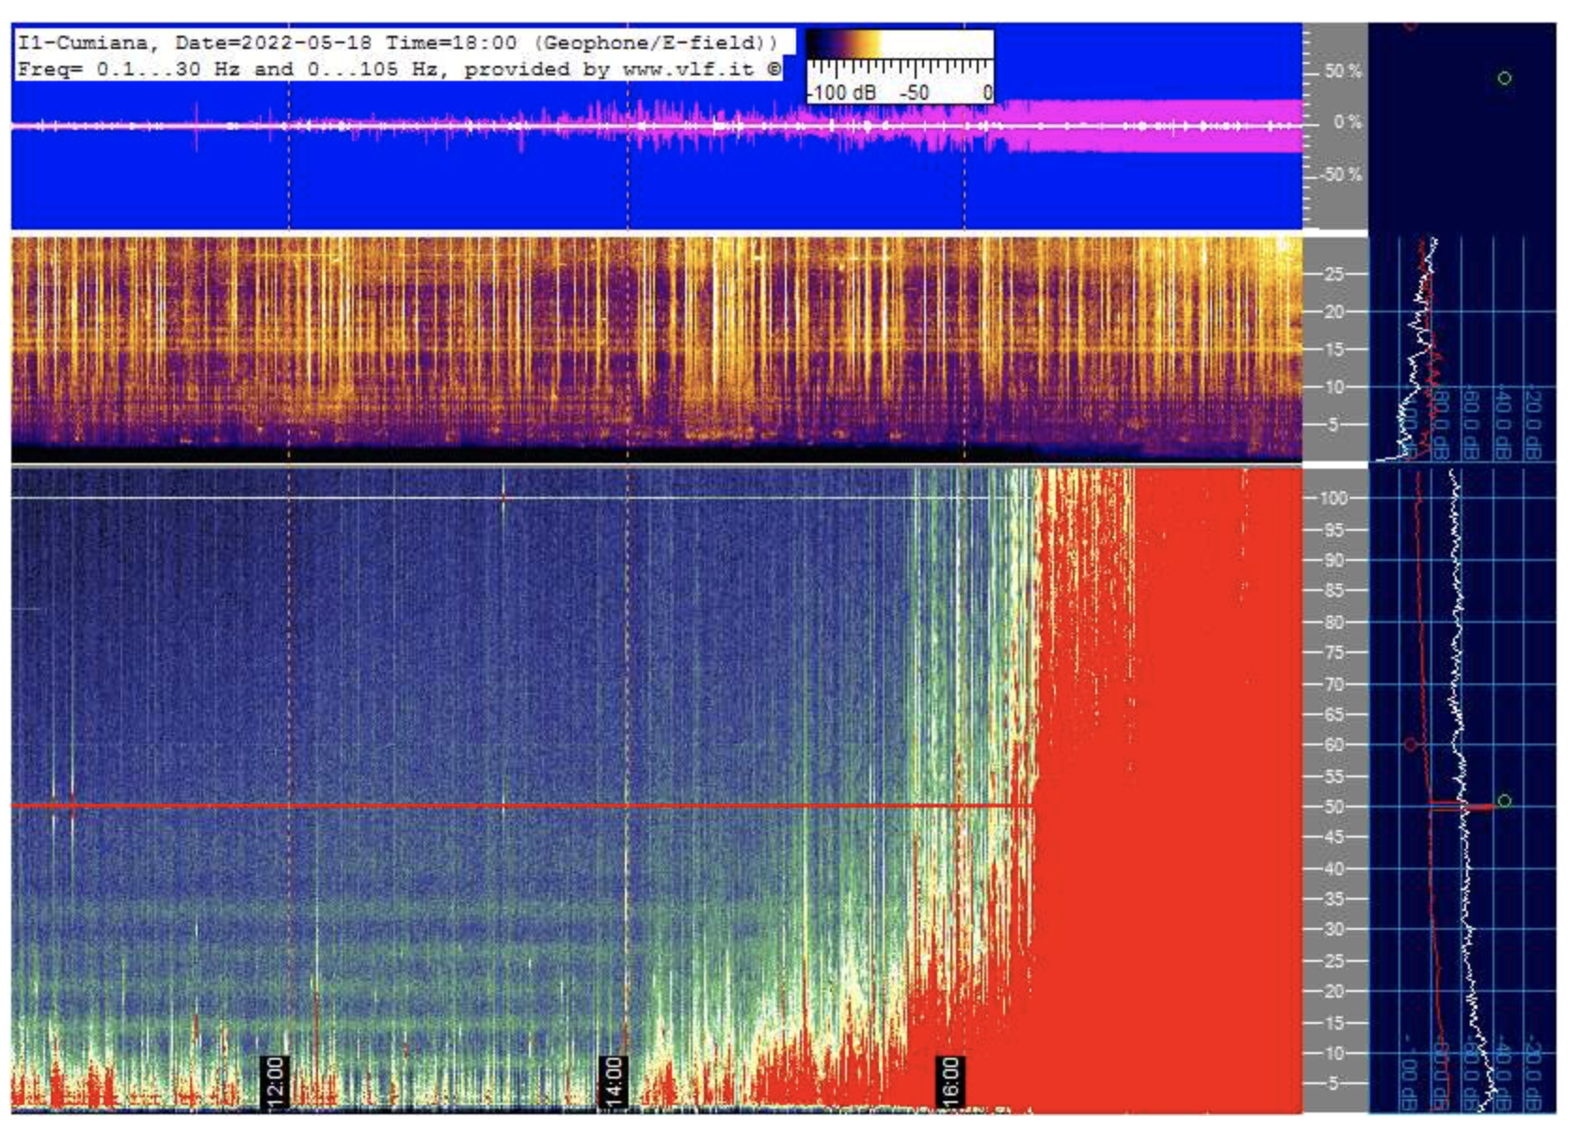Click the "50 %" amplitude axis label
Viewport: 1596px width, 1135px height.
coord(1342,72)
